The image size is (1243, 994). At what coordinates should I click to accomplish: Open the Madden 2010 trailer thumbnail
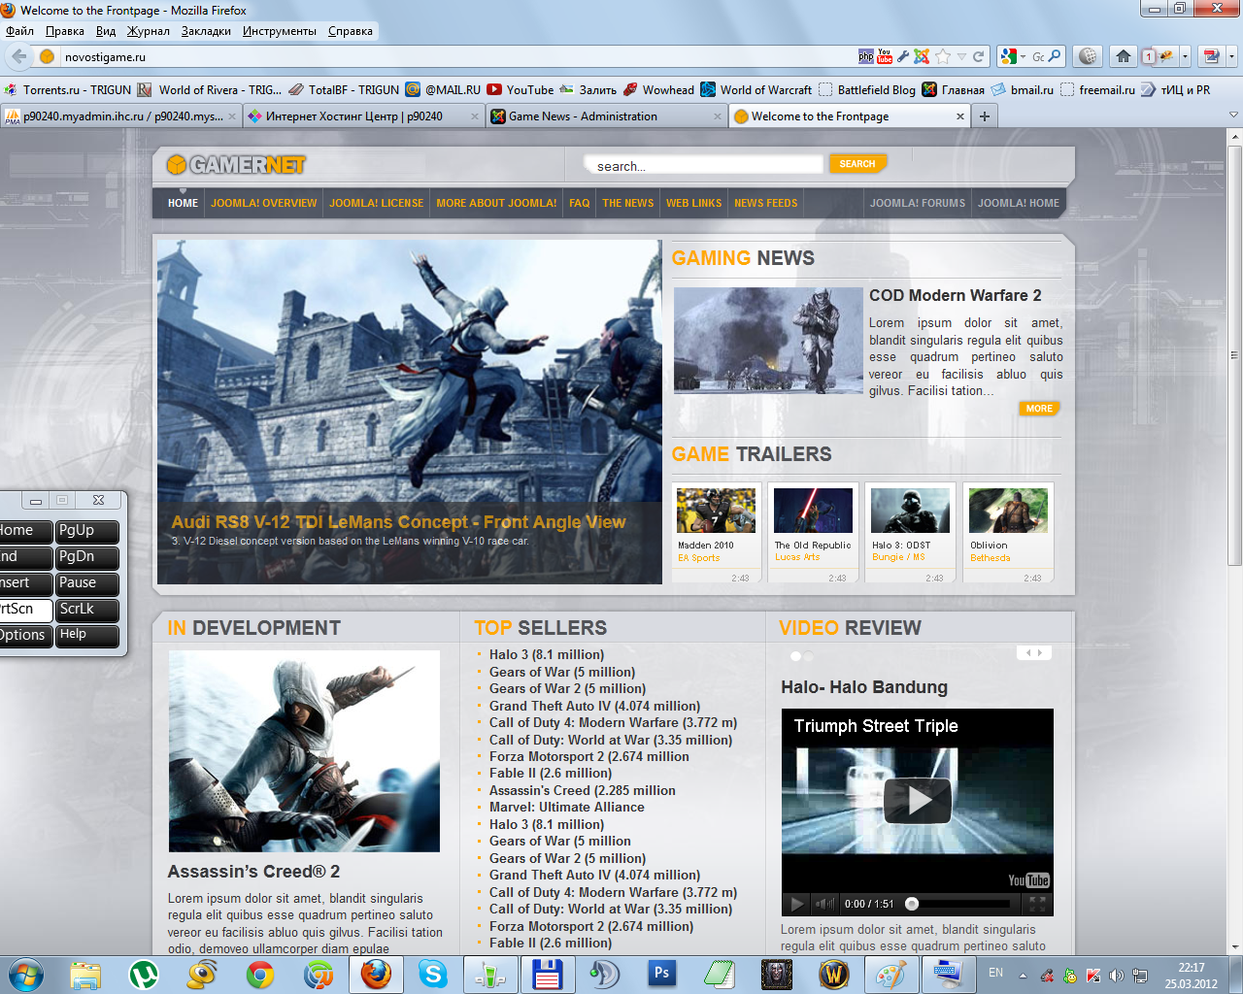pos(716,511)
